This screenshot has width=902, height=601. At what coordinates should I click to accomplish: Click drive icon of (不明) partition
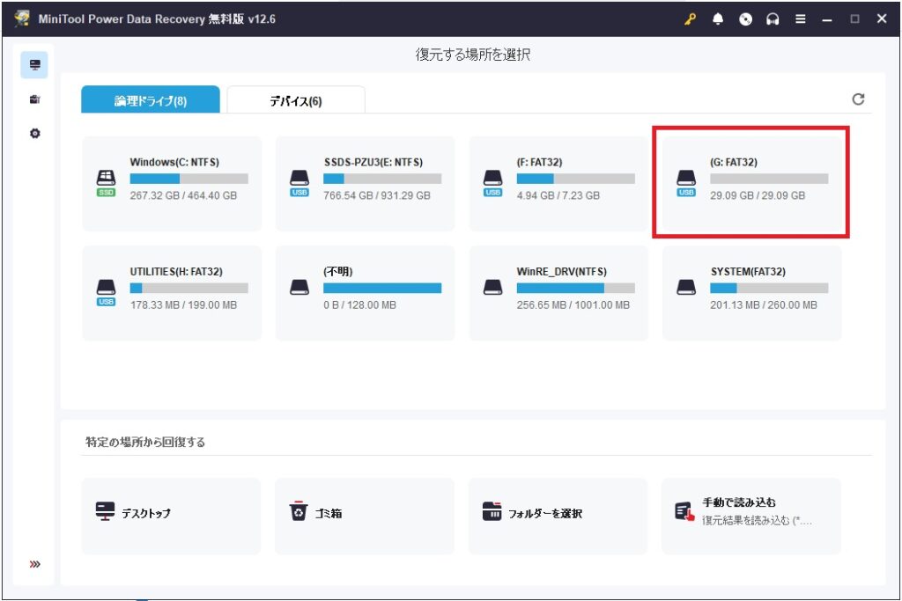[299, 287]
